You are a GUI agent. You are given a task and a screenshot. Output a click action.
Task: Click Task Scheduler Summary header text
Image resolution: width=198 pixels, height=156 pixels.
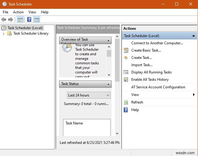(88, 28)
